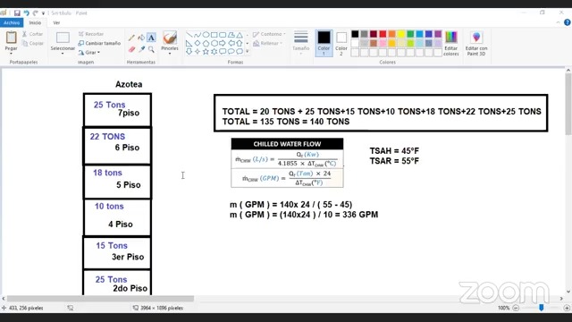
Task: Click the vertical scrollbar thumb
Action: click(568, 104)
